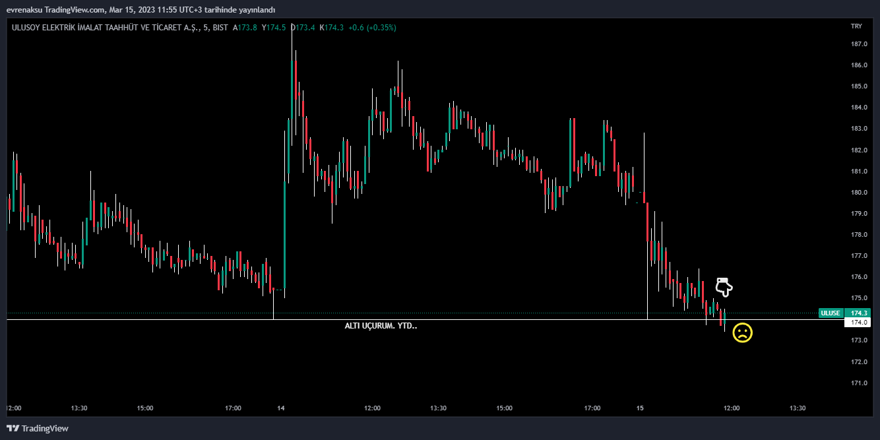Click the 186.0 price axis label
The width and height of the screenshot is (880, 440).
tap(858, 65)
